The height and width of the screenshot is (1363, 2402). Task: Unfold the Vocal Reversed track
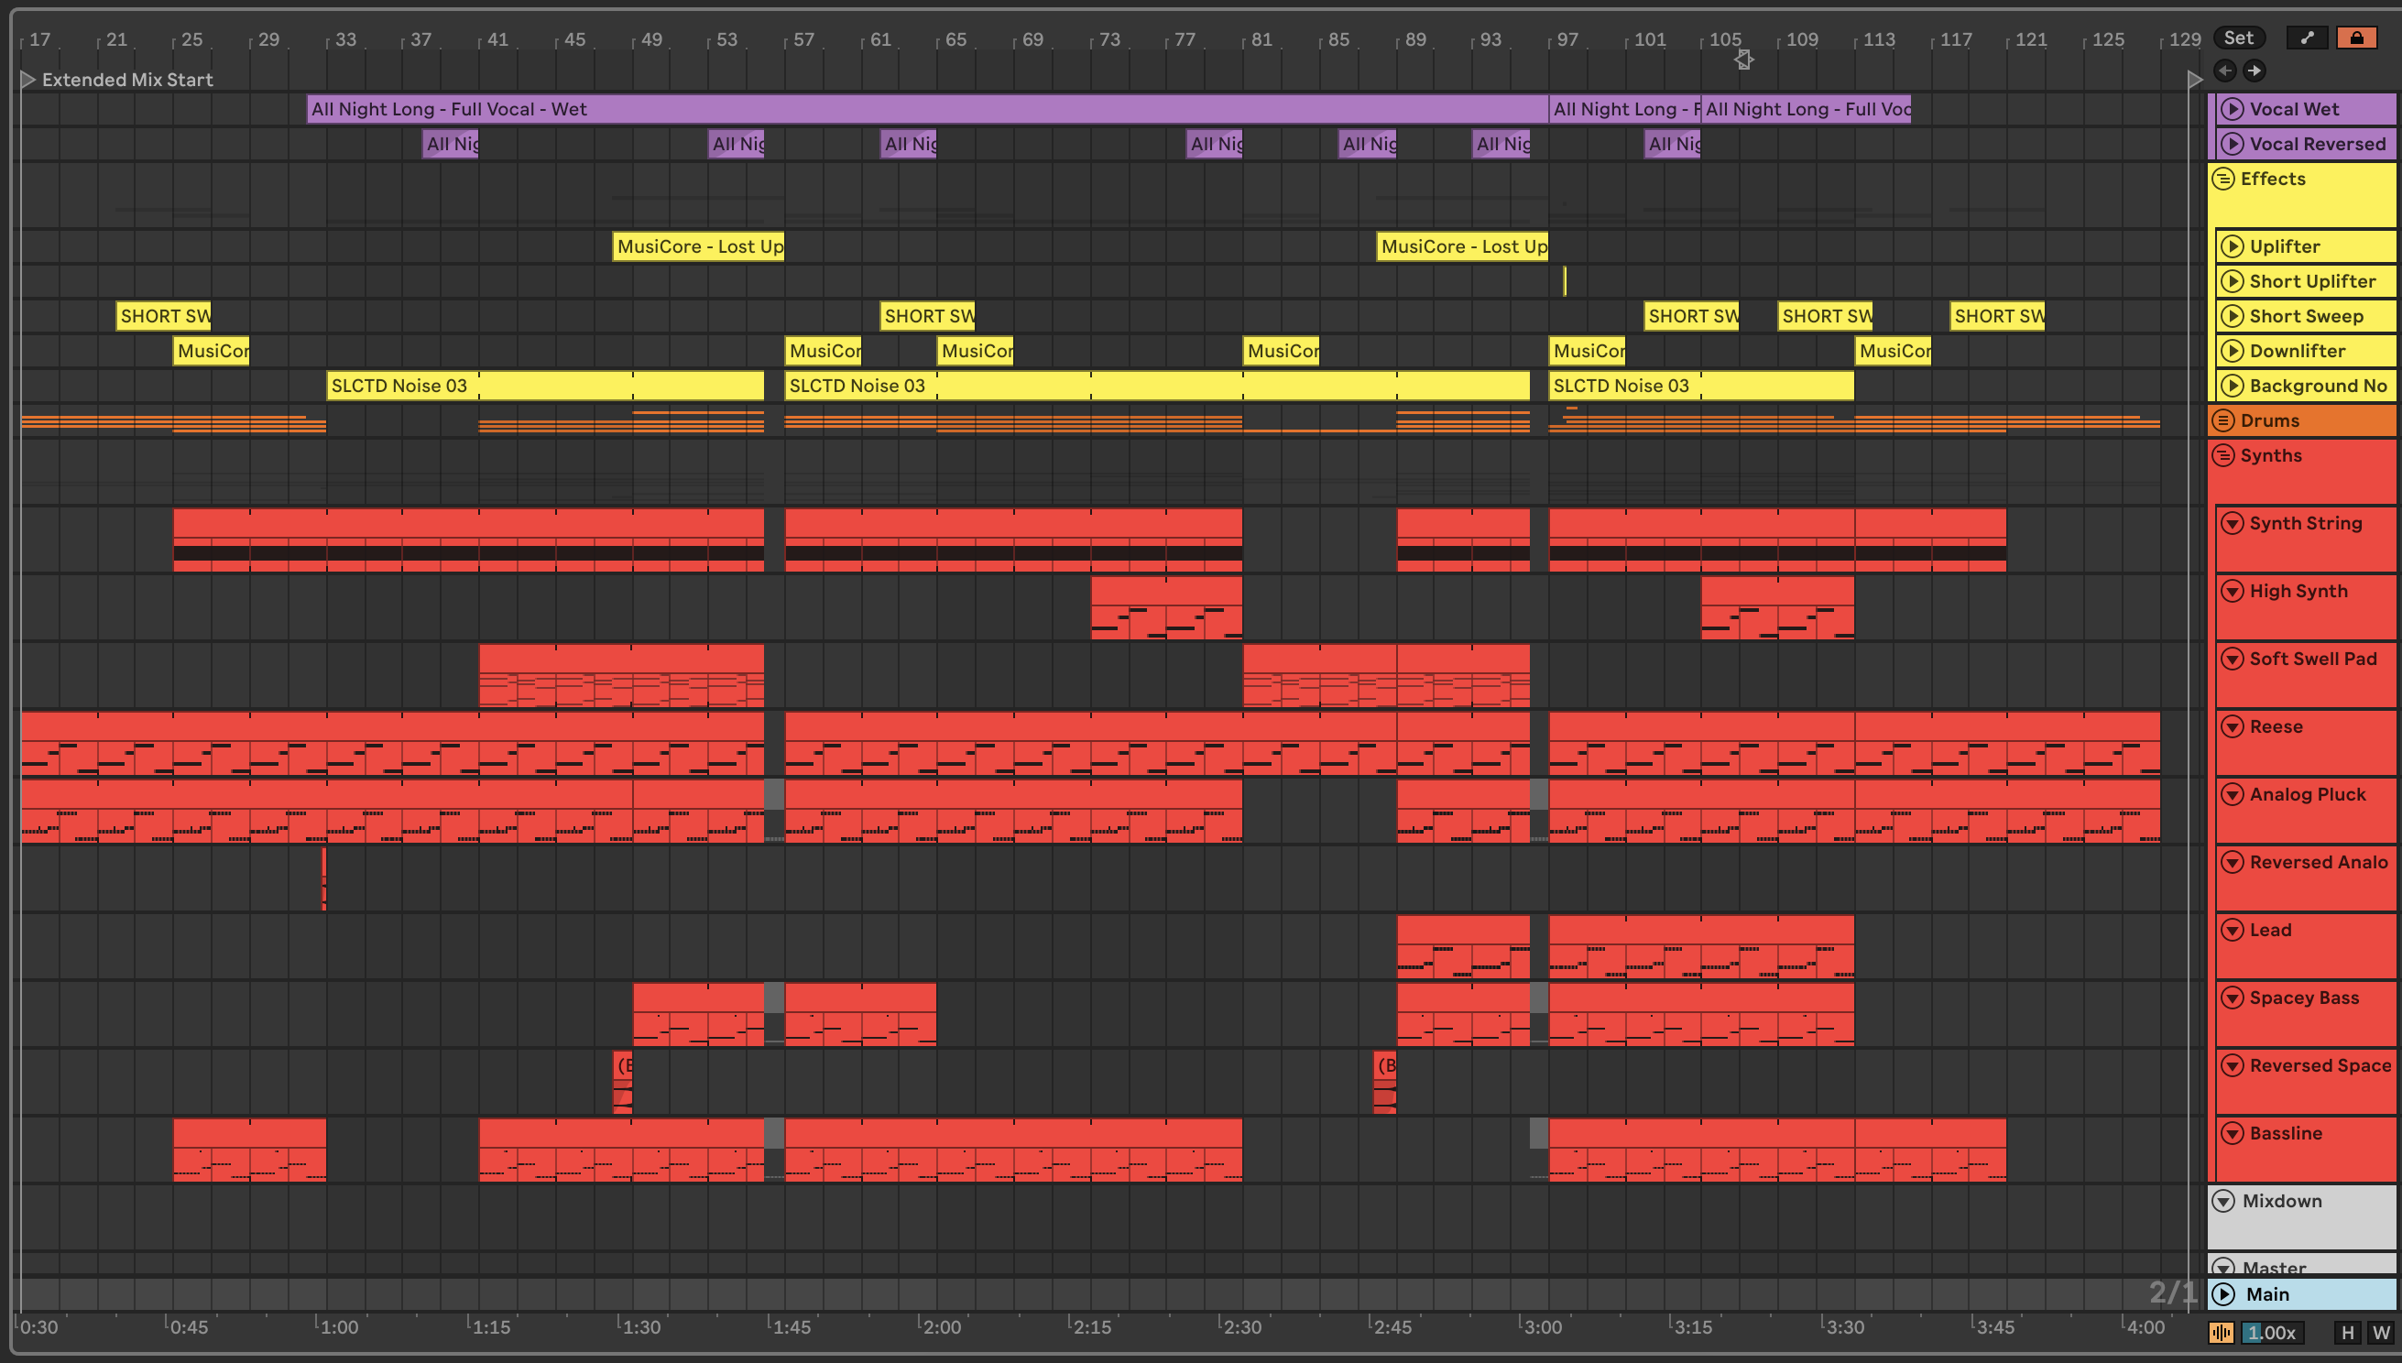click(x=2233, y=143)
